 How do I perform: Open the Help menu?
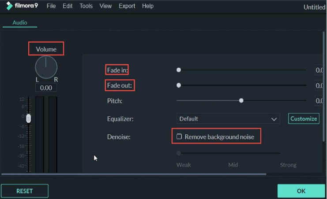point(148,6)
